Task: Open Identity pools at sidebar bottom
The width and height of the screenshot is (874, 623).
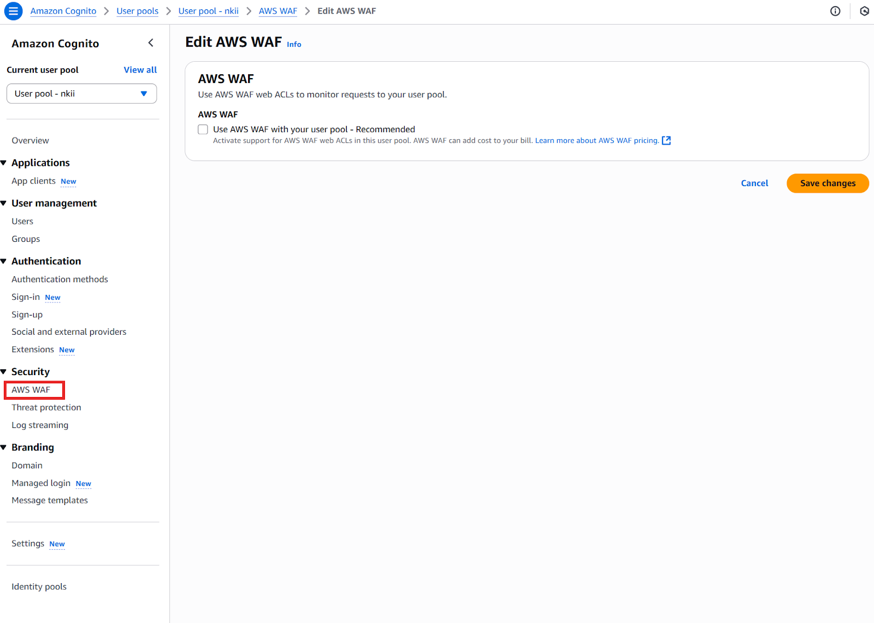Action: pyautogui.click(x=38, y=586)
